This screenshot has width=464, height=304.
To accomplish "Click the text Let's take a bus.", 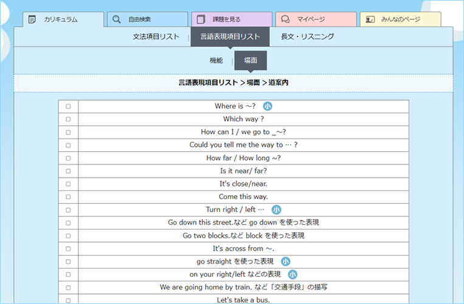I will coord(243,300).
